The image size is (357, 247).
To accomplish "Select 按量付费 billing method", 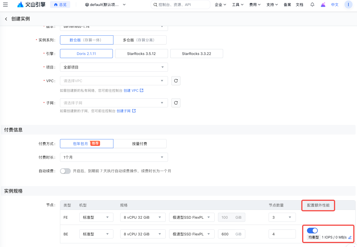I will (140, 144).
